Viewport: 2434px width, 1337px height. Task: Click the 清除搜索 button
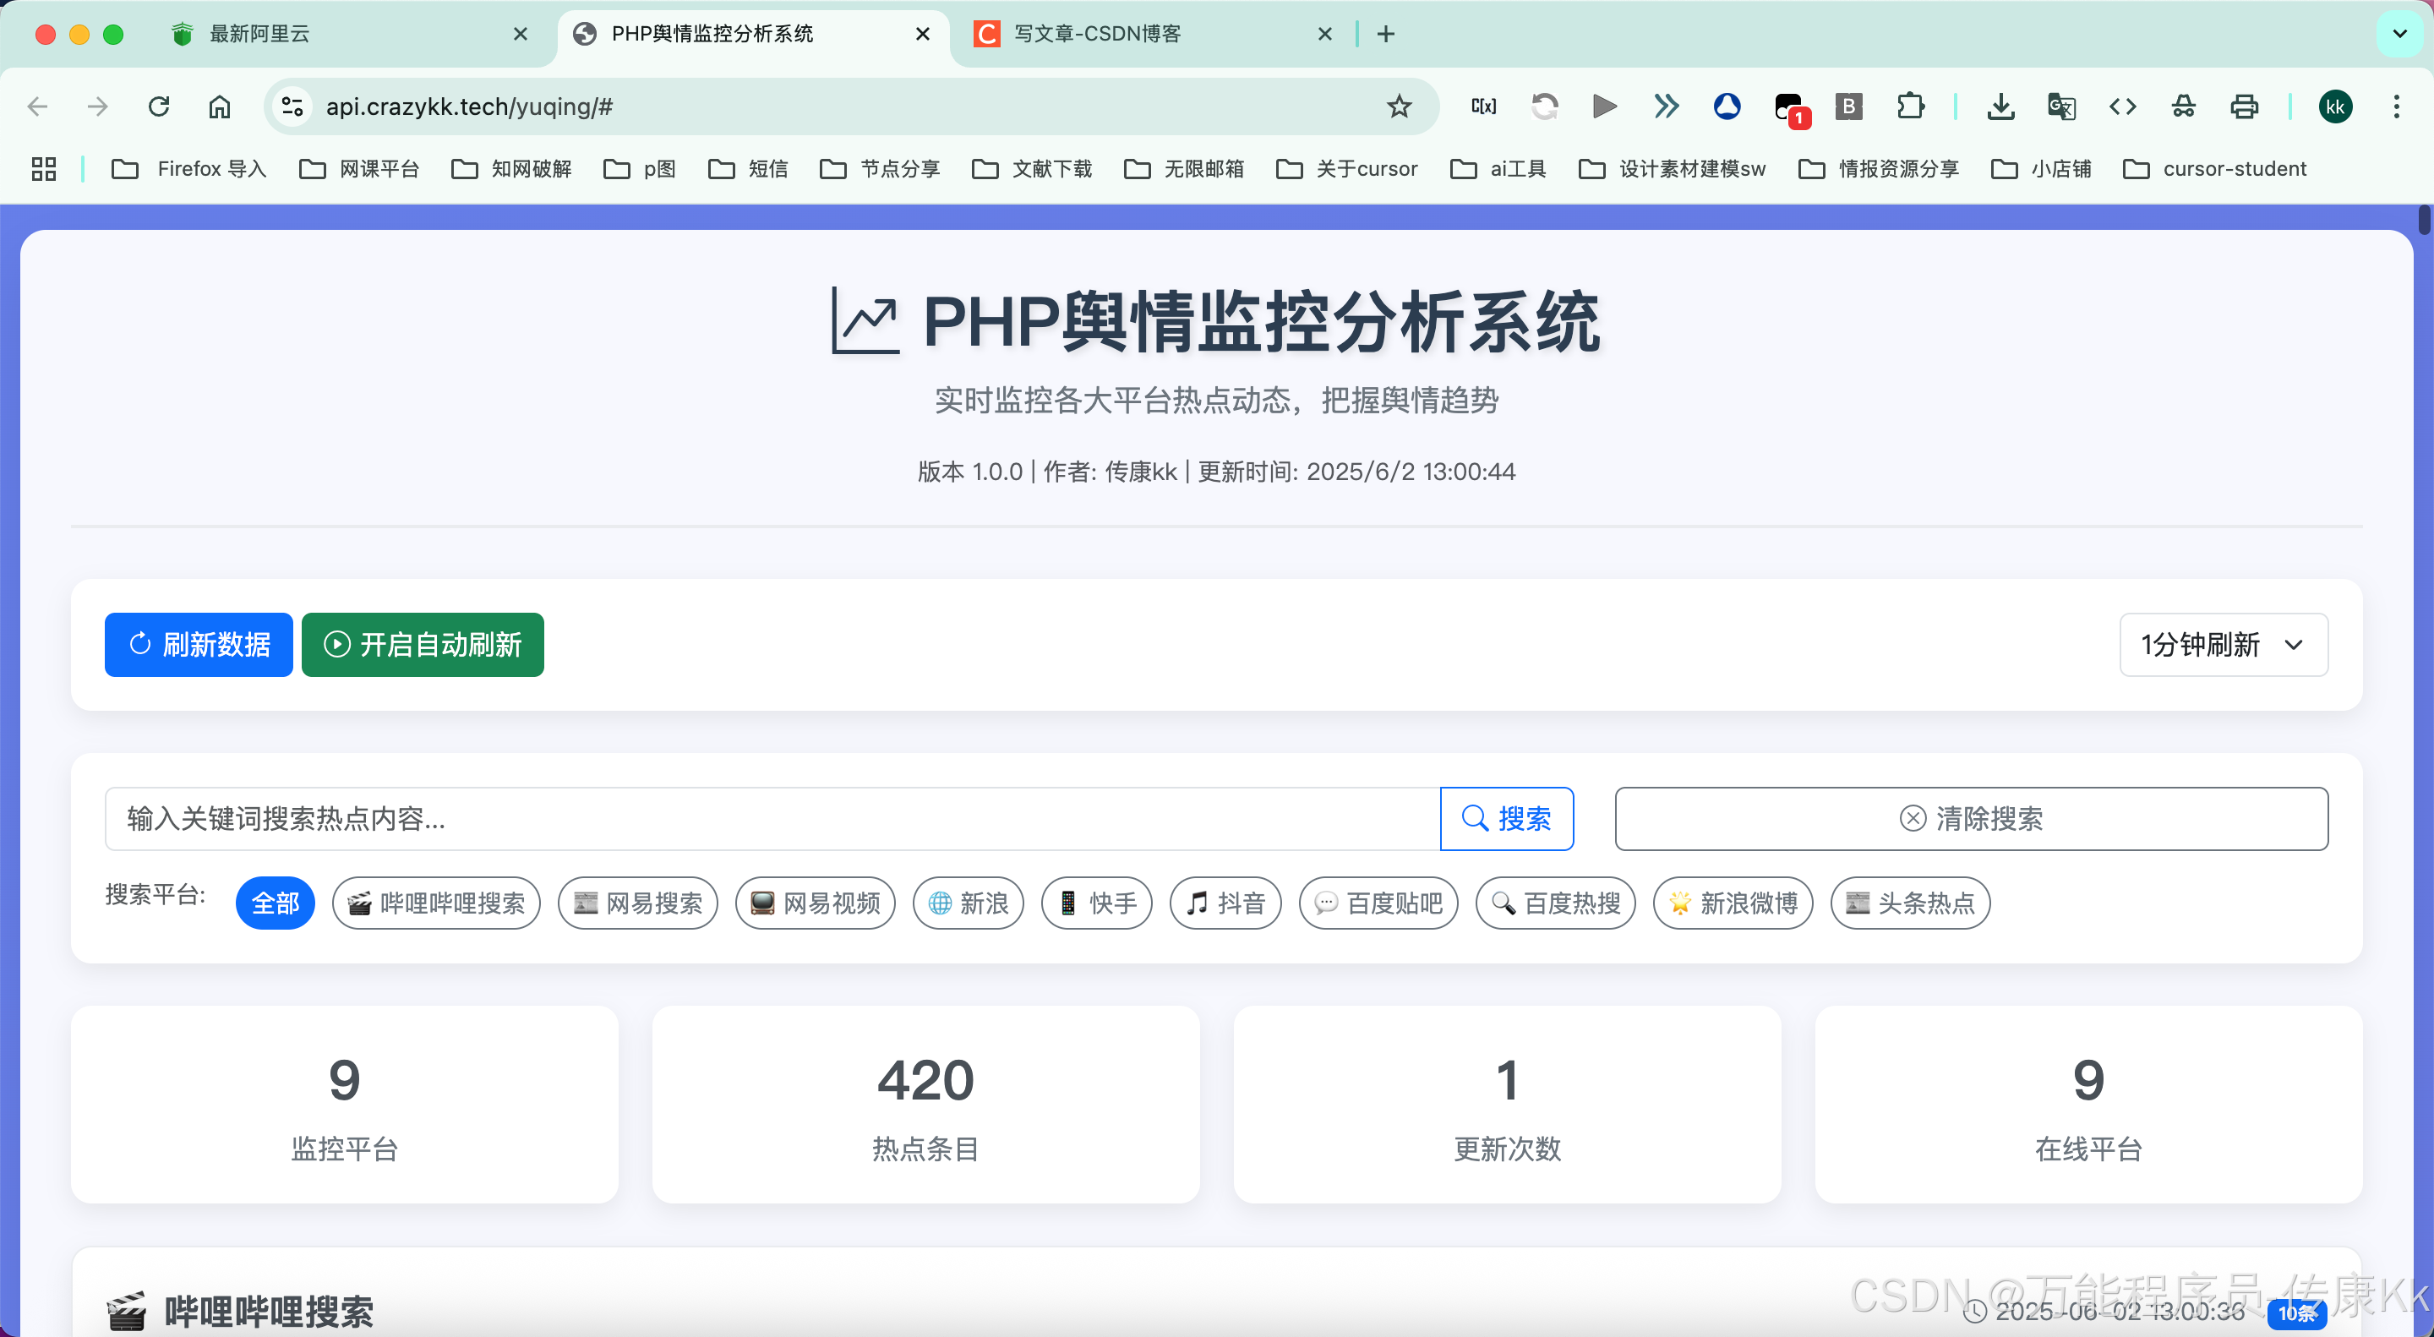[1970, 818]
